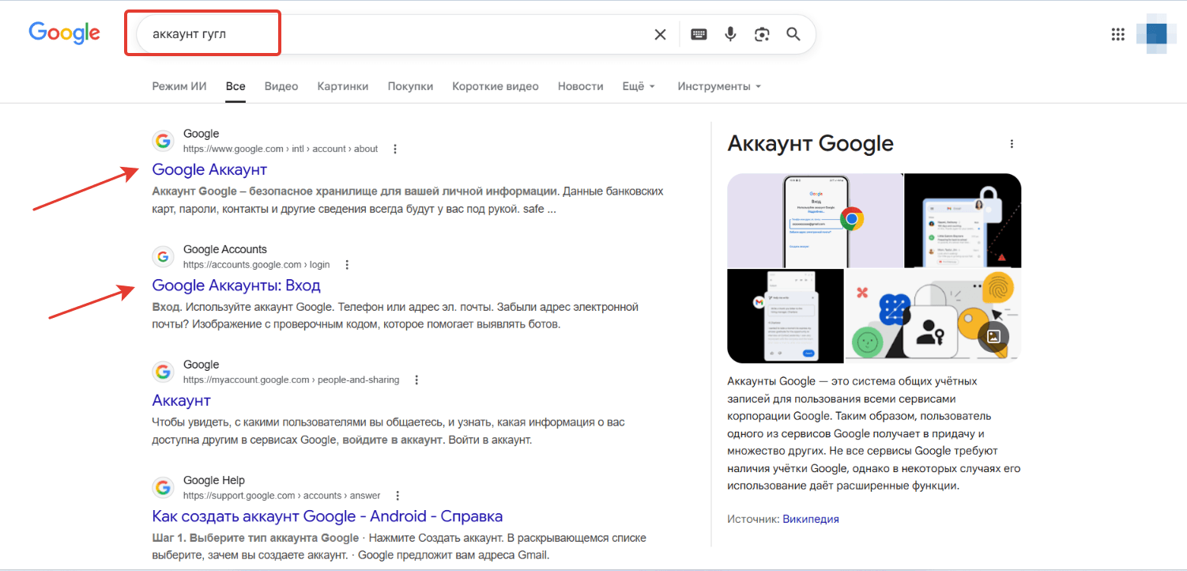
Task: Switch to Картинки tab
Action: (343, 86)
